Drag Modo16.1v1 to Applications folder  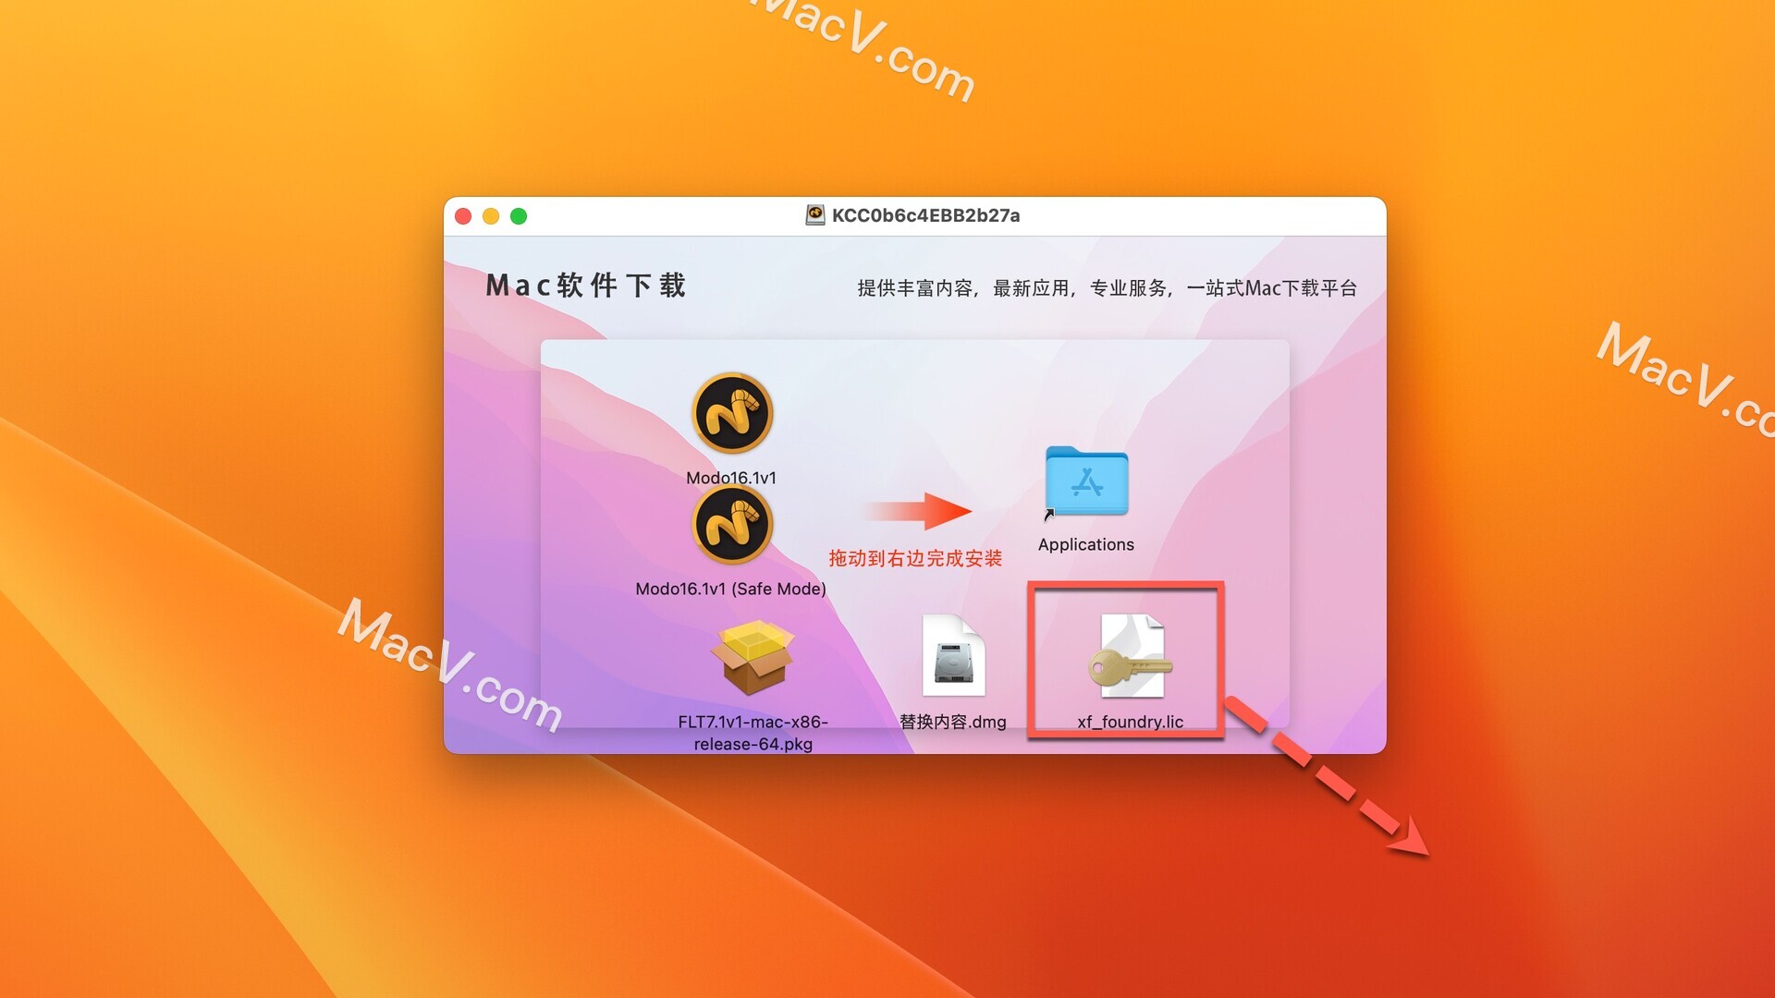pos(733,413)
